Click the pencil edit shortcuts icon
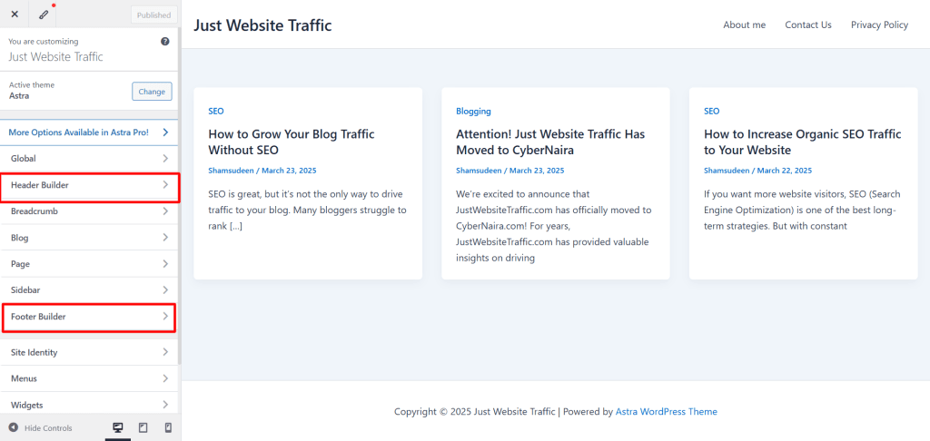Image resolution: width=930 pixels, height=441 pixels. click(x=43, y=15)
